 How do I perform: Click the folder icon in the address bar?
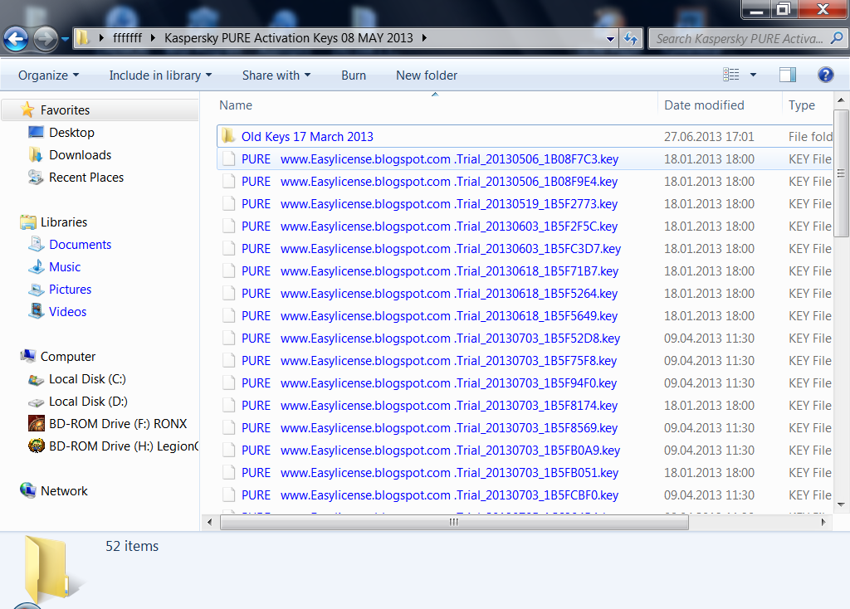click(x=82, y=38)
